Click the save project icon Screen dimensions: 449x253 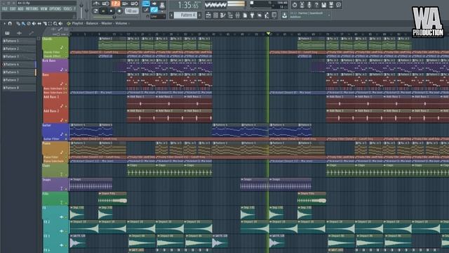tap(324, 5)
